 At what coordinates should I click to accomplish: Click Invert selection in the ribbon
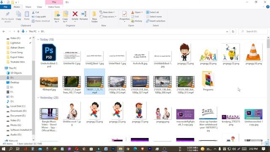click(x=156, y=21)
